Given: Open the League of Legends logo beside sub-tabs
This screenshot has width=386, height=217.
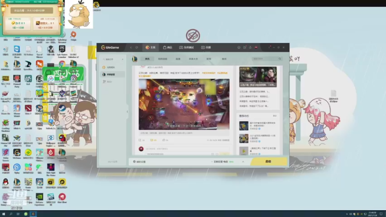Looking at the screenshot, I should point(135,59).
